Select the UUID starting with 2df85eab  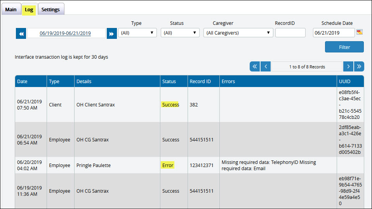coord(350,140)
